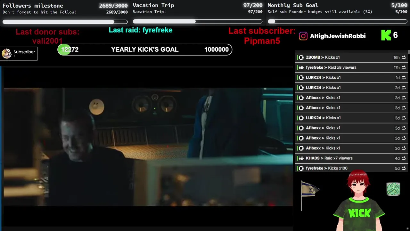The height and width of the screenshot is (231, 410).
Task: Click the raid icon beside KHAOS
Action: [301, 158]
